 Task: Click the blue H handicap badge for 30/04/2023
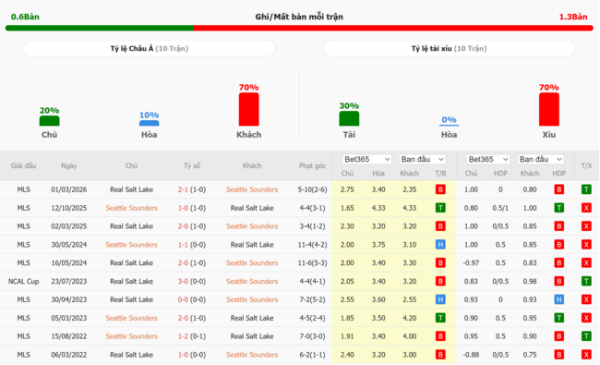558,299
